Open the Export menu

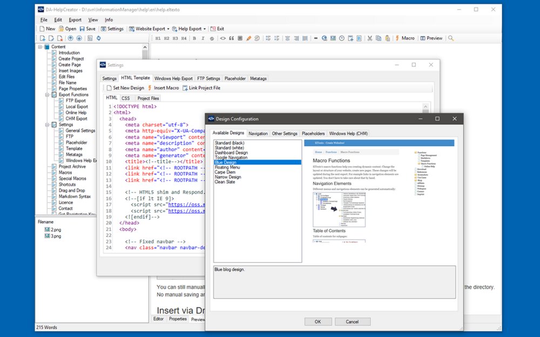(x=75, y=20)
